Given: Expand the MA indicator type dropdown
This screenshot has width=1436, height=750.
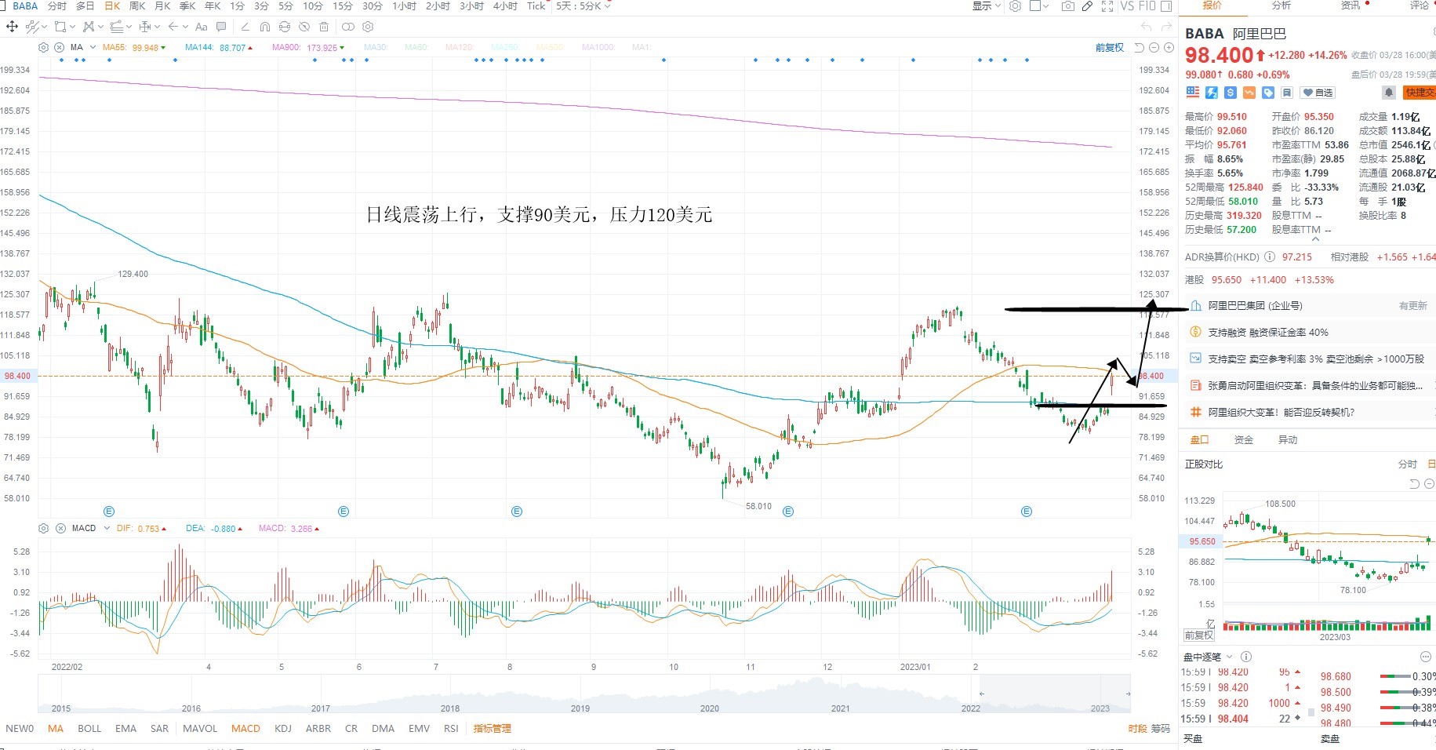Looking at the screenshot, I should point(93,47).
